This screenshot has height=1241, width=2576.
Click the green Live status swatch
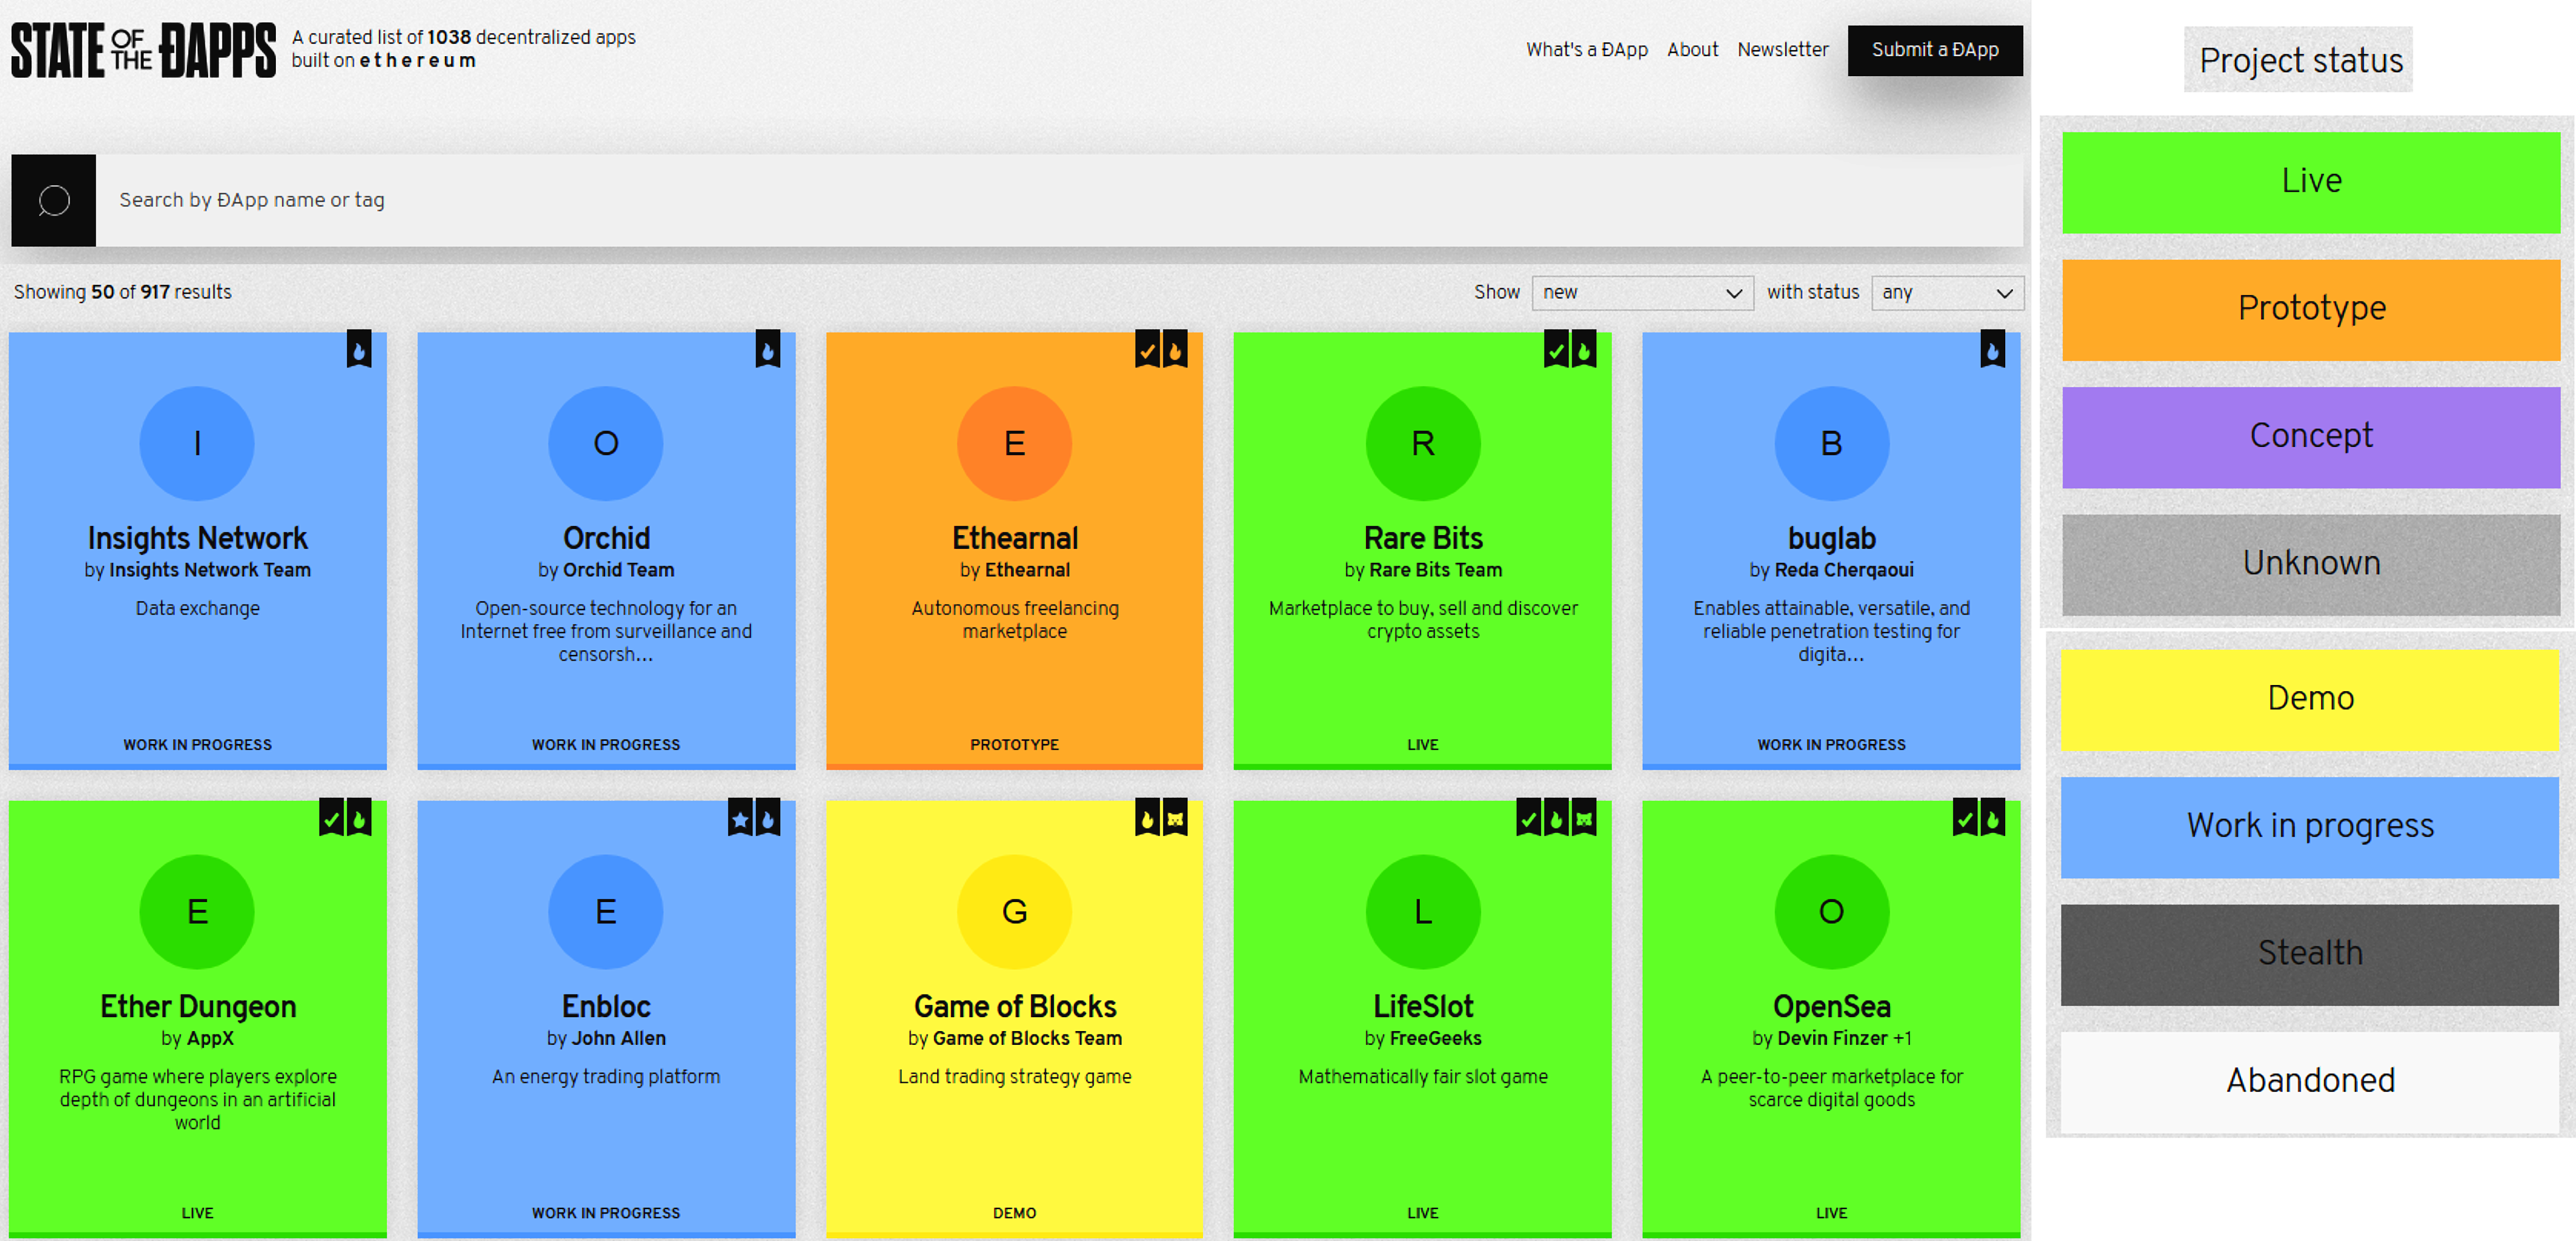pos(2311,183)
